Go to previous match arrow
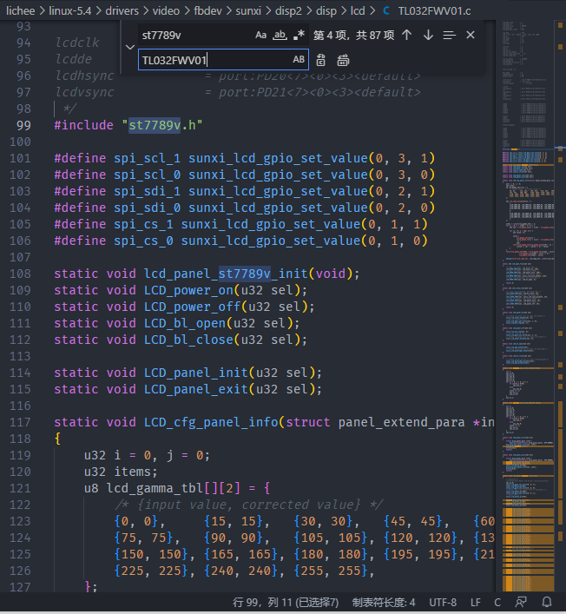This screenshot has height=614, width=566. click(406, 35)
